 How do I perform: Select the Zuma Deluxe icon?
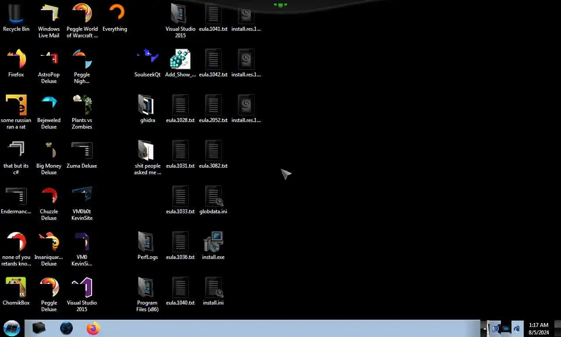point(82,154)
